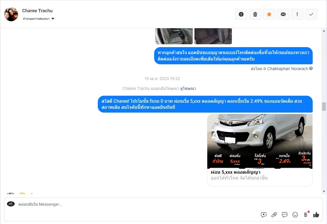
Task: Mark conversation as spam icon
Action: [241, 14]
